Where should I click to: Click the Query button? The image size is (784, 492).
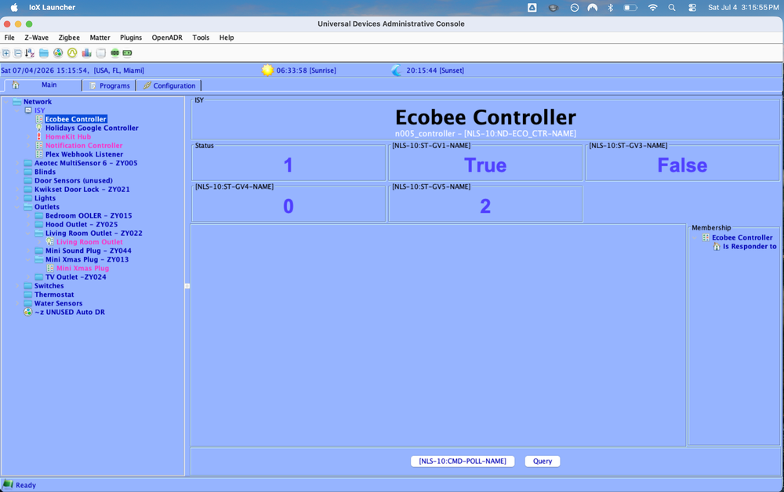point(543,461)
